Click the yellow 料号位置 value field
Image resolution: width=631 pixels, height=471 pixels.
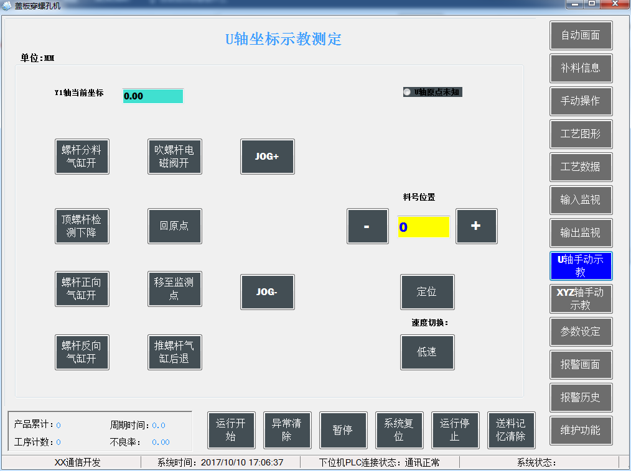pyautogui.click(x=423, y=227)
